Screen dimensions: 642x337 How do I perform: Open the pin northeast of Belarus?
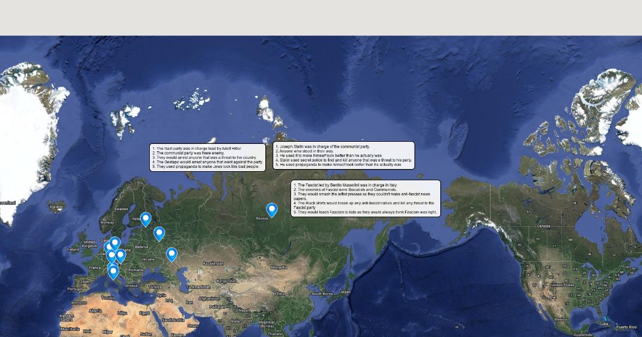coord(159,233)
